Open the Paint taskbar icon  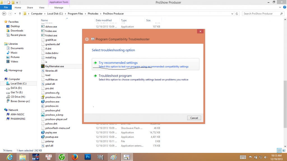click(114, 157)
